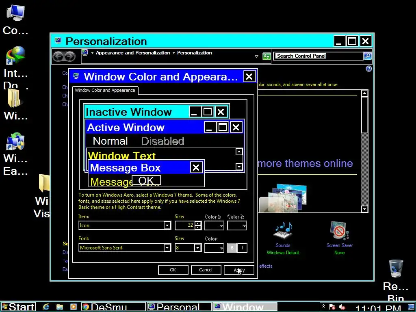416x312 pixels.
Task: Close the Window Color and Appearance dialog
Action: [x=249, y=77]
